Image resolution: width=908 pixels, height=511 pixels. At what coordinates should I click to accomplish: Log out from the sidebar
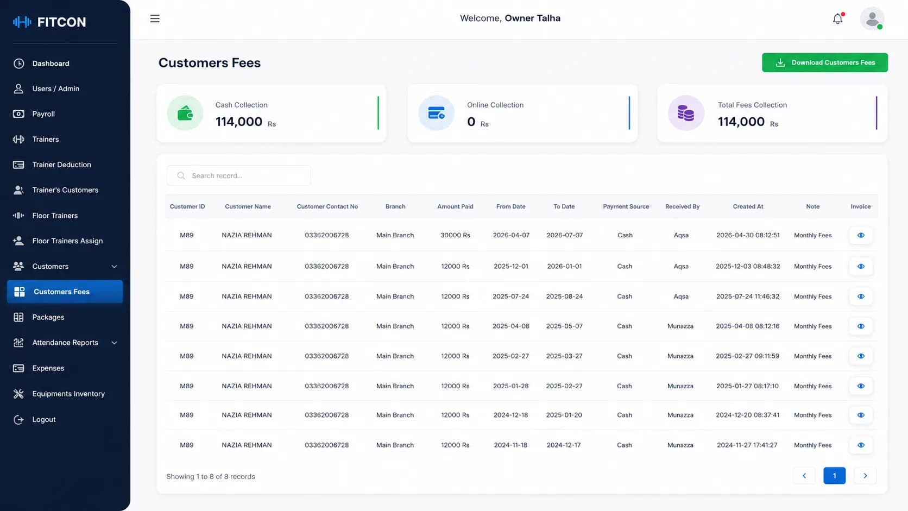65,419
